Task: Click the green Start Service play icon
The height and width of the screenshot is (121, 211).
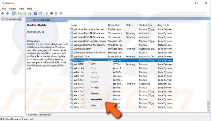Action: coord(47,13)
